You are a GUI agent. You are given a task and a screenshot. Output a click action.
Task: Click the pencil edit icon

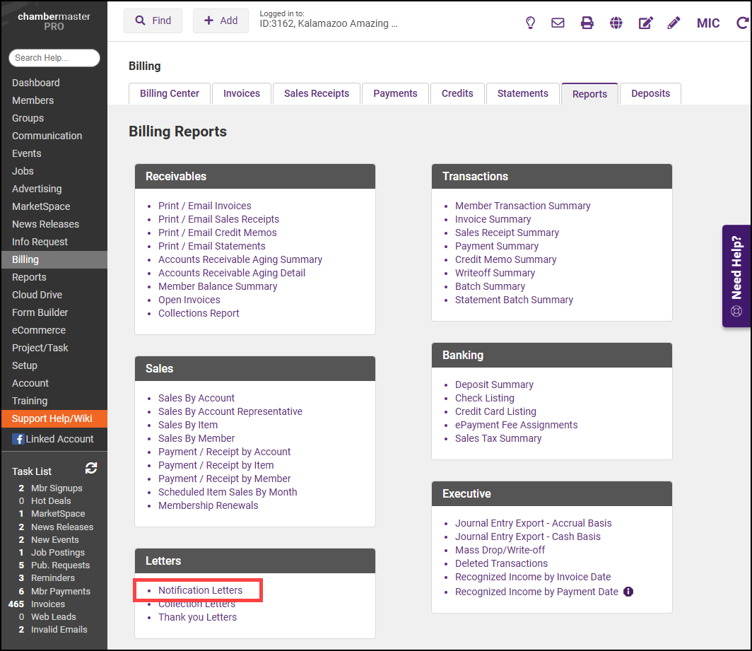point(674,23)
